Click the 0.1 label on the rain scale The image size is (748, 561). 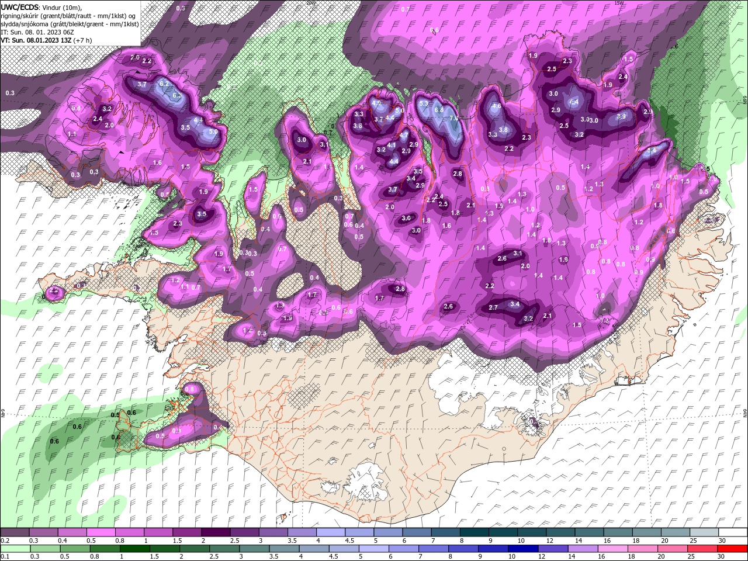coord(5,557)
